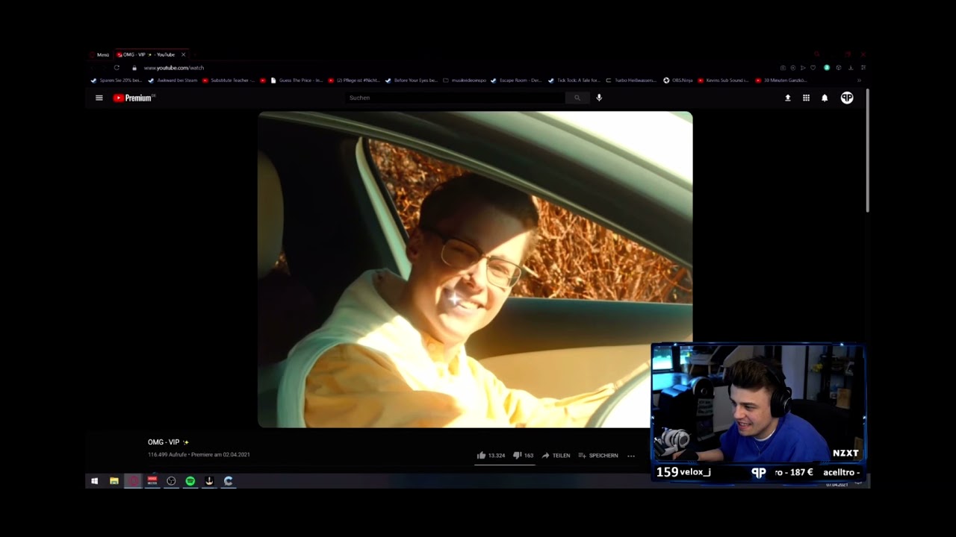
Task: Open the 'Before Your Eyes' bookmark
Action: tap(411, 80)
